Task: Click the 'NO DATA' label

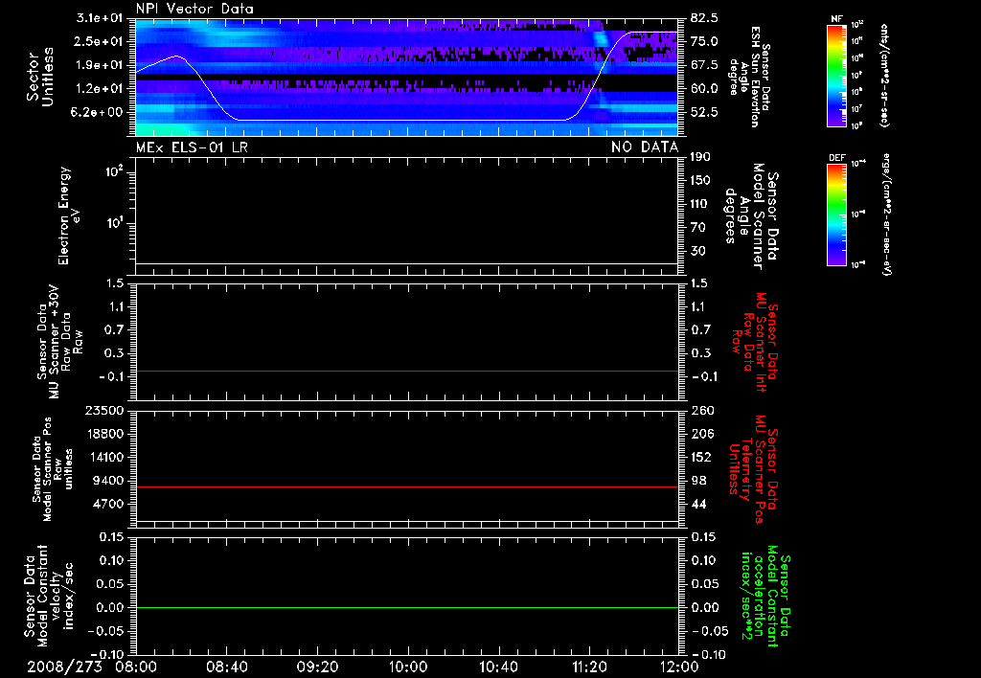Action: 645,147
